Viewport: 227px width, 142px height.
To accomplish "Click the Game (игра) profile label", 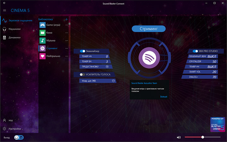I will point(53,25).
